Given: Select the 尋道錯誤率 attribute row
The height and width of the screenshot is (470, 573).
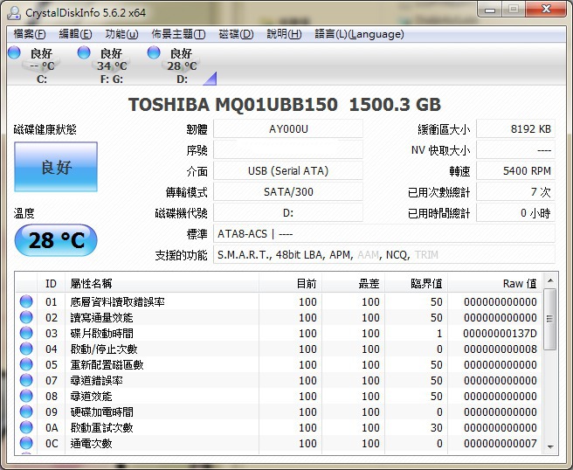Looking at the screenshot, I should [279, 381].
